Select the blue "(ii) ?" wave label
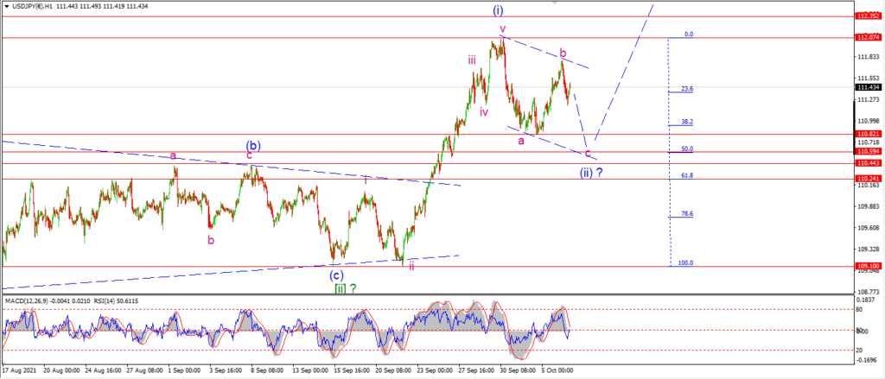Image resolution: width=885 pixels, height=379 pixels. tap(591, 173)
